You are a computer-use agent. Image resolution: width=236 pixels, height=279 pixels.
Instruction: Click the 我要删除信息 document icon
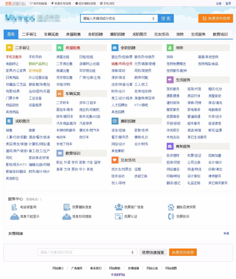tap(66, 207)
